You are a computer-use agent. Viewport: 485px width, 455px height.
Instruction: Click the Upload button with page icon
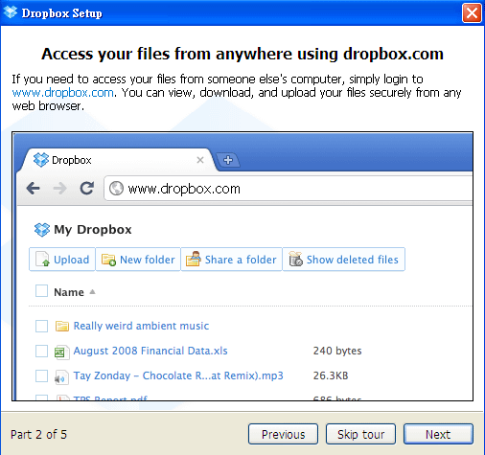pyautogui.click(x=62, y=260)
